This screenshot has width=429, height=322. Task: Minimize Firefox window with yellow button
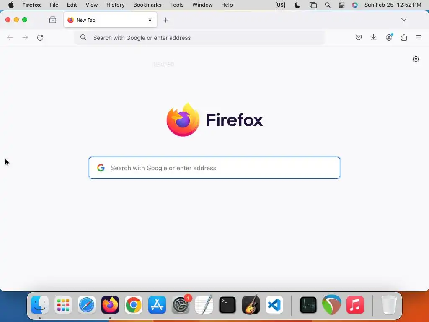tap(16, 20)
